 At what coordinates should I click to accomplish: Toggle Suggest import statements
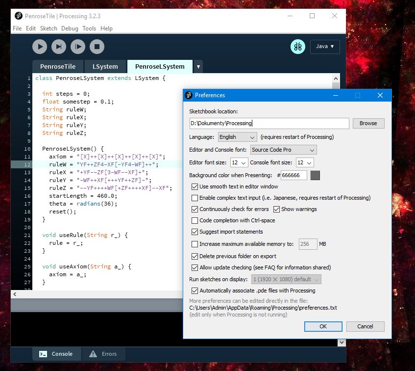click(x=195, y=232)
